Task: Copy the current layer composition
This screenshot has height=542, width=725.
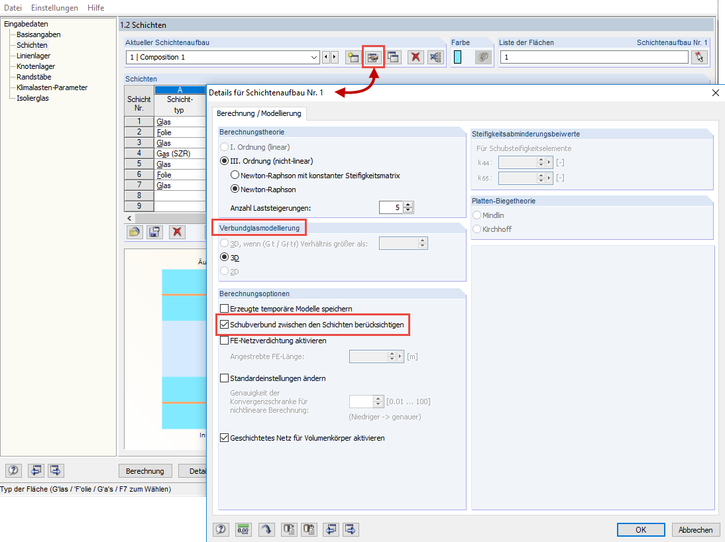Action: 393,58
